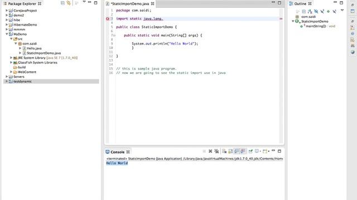Collapse StaticImportDemo class in Outline

293,21
